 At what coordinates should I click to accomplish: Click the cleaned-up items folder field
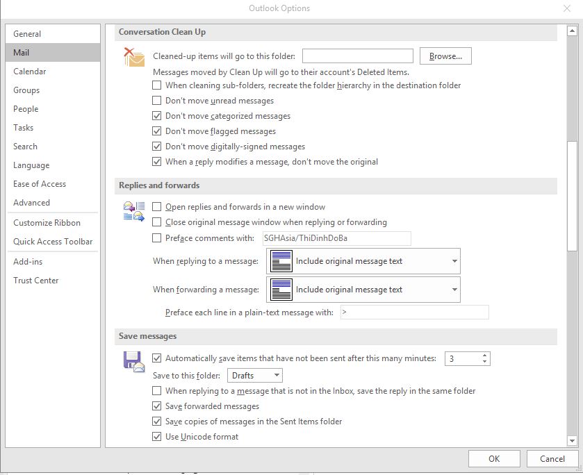click(x=358, y=56)
